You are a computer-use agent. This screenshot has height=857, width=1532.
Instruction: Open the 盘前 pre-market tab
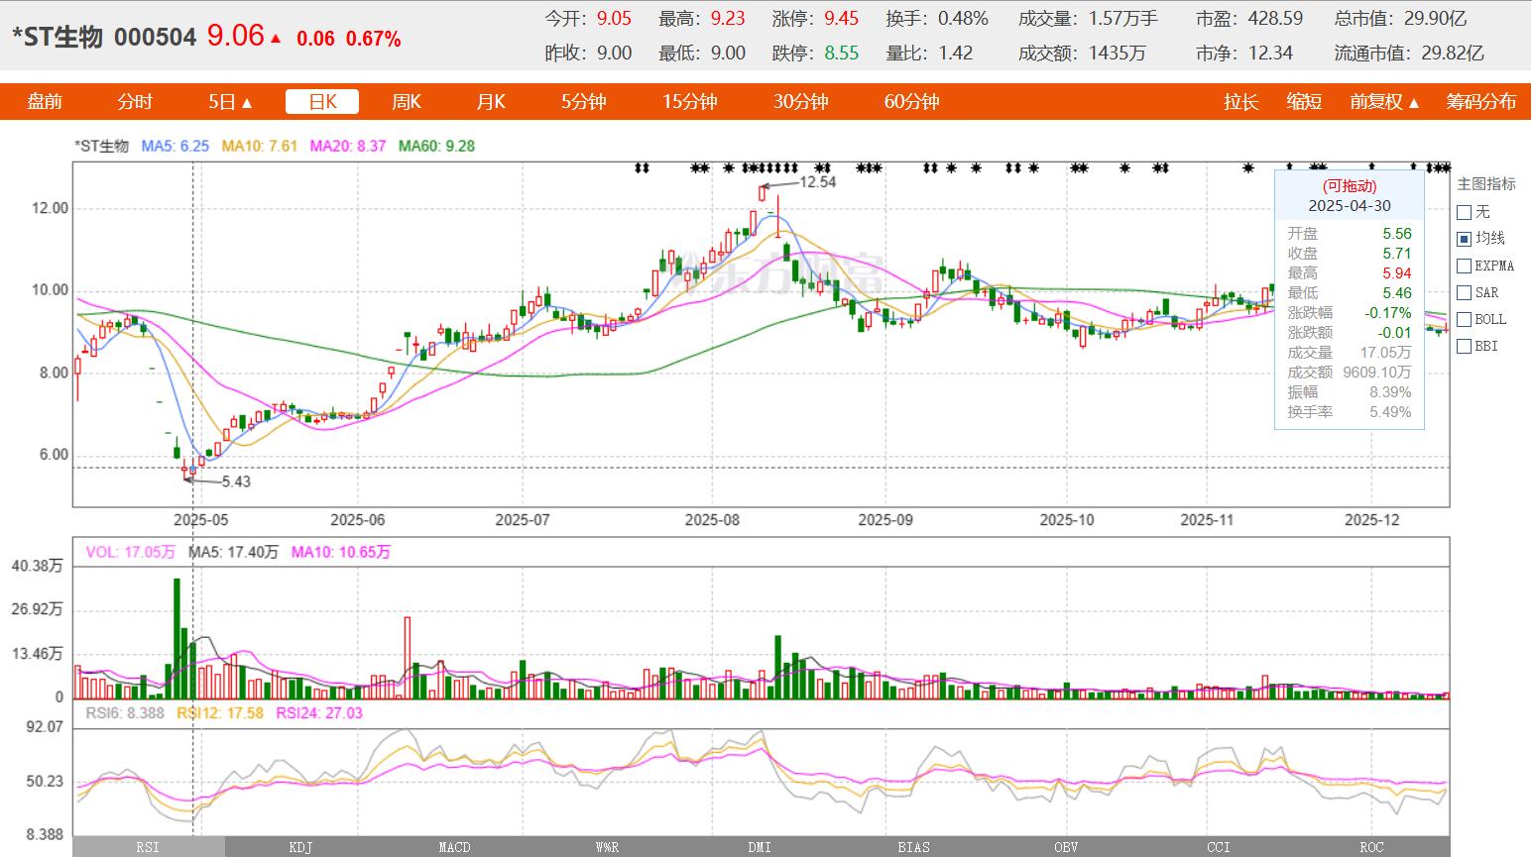[44, 102]
